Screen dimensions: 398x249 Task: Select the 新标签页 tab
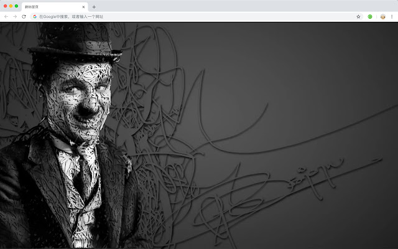55,7
